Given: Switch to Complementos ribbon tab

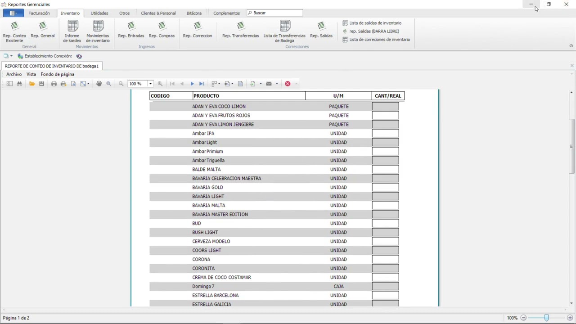Looking at the screenshot, I should (226, 13).
